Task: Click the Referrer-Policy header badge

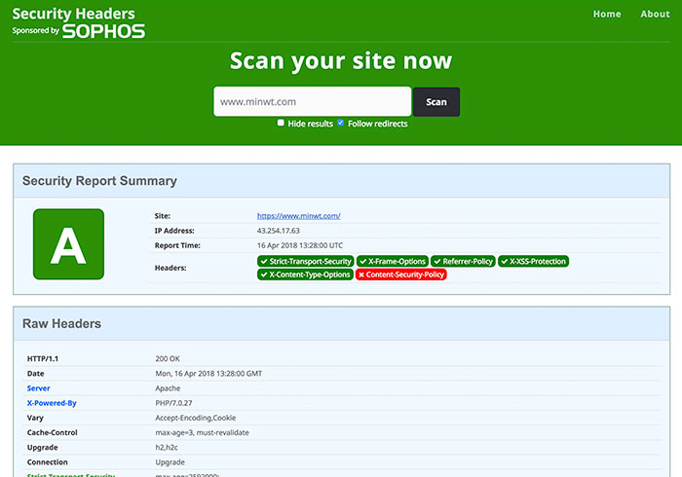Action: tap(464, 261)
